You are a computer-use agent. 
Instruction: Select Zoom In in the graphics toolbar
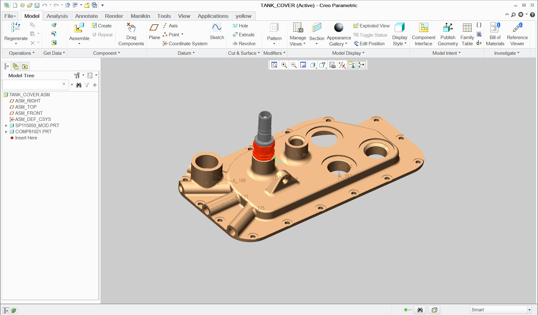click(x=284, y=65)
